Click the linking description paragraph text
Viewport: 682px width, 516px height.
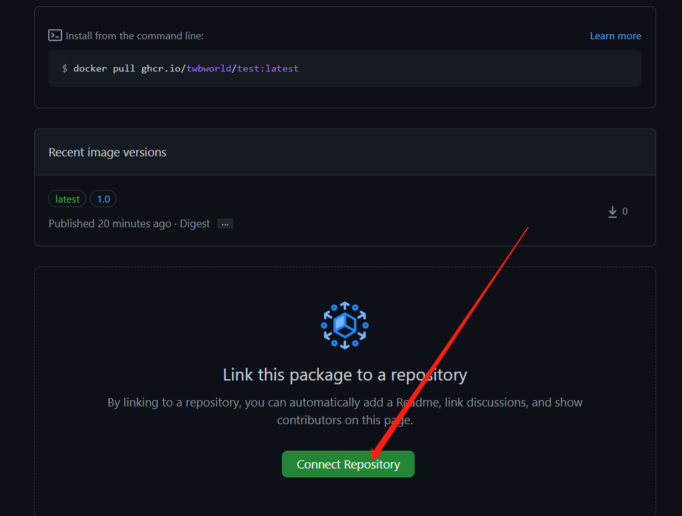click(345, 412)
